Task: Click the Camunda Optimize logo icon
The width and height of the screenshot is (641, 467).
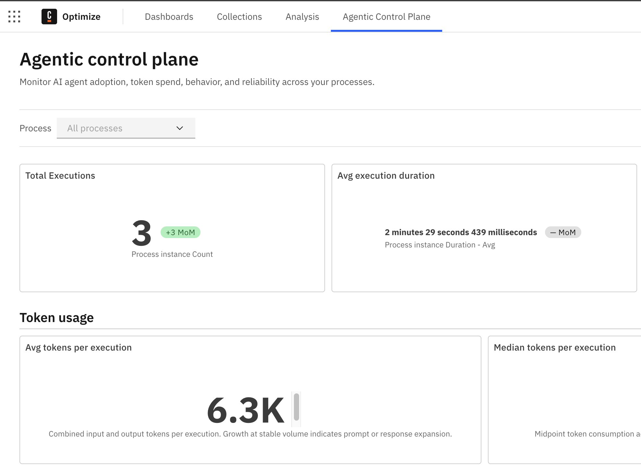Action: click(x=49, y=17)
